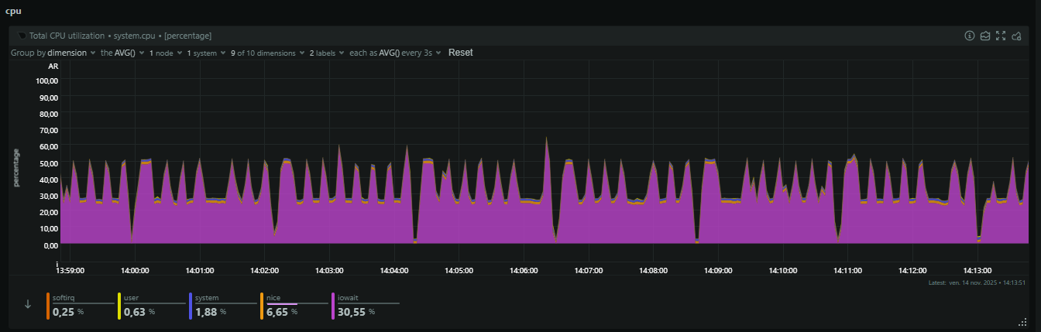Click the 14:13:00 time axis label
This screenshot has width=1041, height=332.
[977, 271]
